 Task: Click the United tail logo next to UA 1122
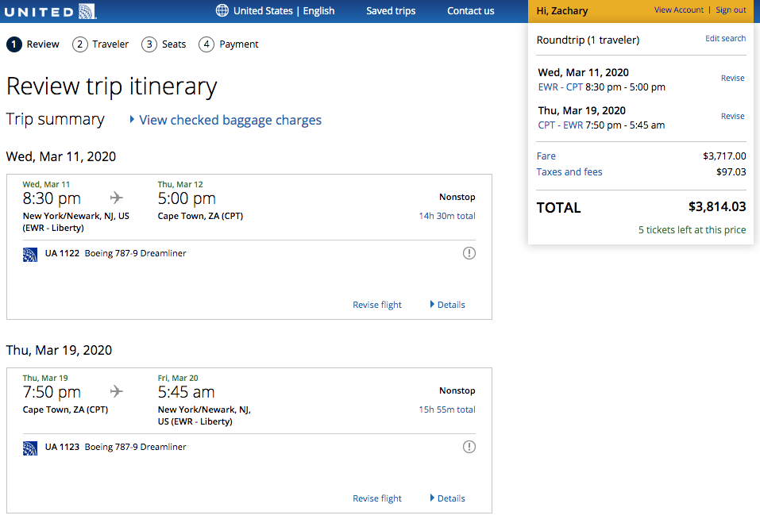click(30, 254)
